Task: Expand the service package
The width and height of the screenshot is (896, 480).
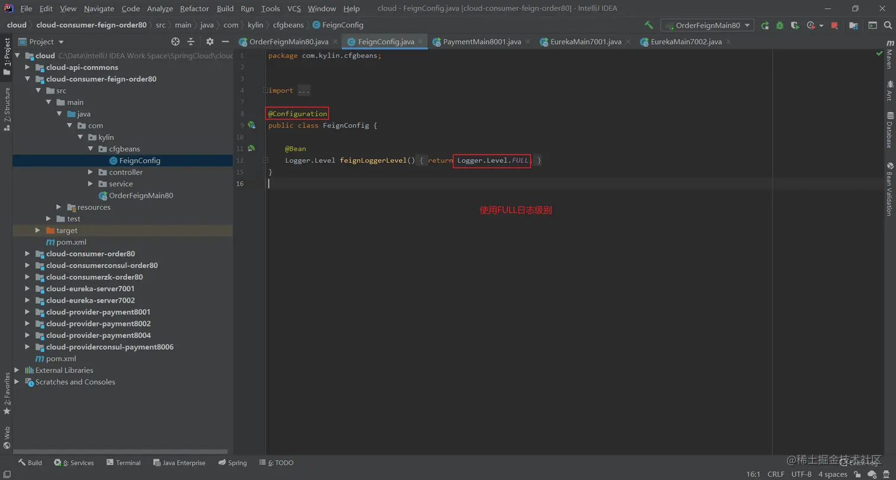Action: pyautogui.click(x=90, y=184)
